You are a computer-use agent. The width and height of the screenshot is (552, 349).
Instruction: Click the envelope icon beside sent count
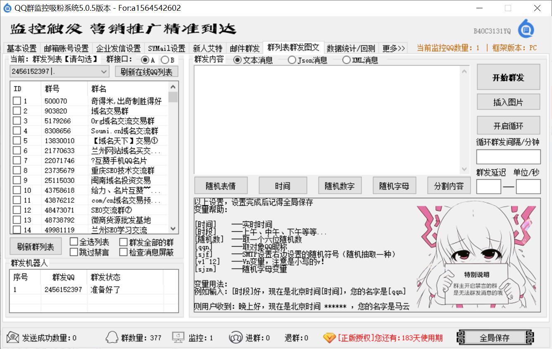pyautogui.click(x=13, y=337)
